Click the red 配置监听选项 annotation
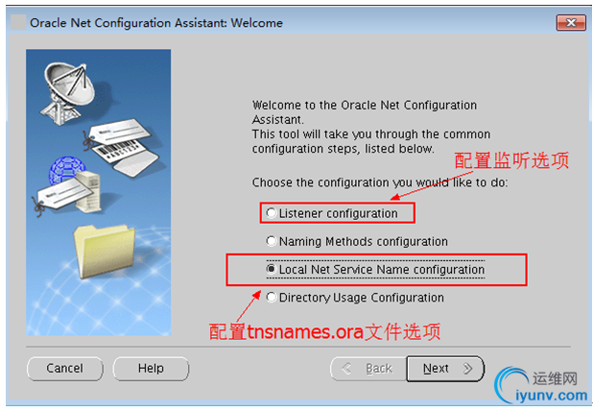 511,160
